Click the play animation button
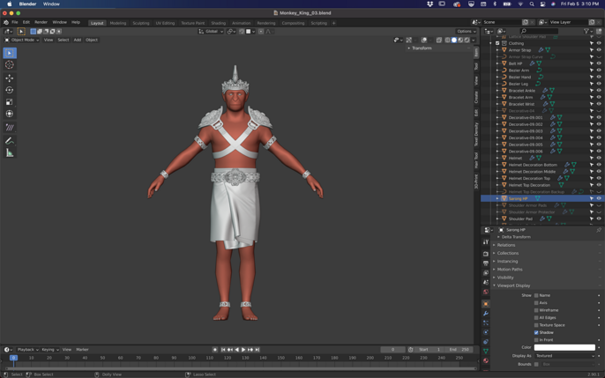The width and height of the screenshot is (605, 378). (243, 350)
